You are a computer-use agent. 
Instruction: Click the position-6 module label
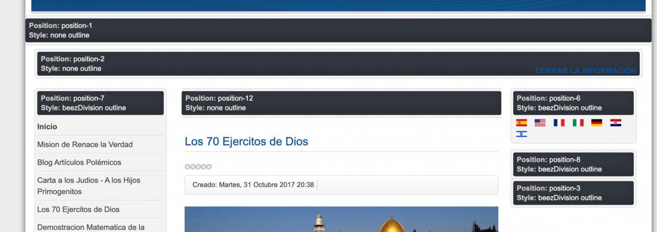[573, 103]
